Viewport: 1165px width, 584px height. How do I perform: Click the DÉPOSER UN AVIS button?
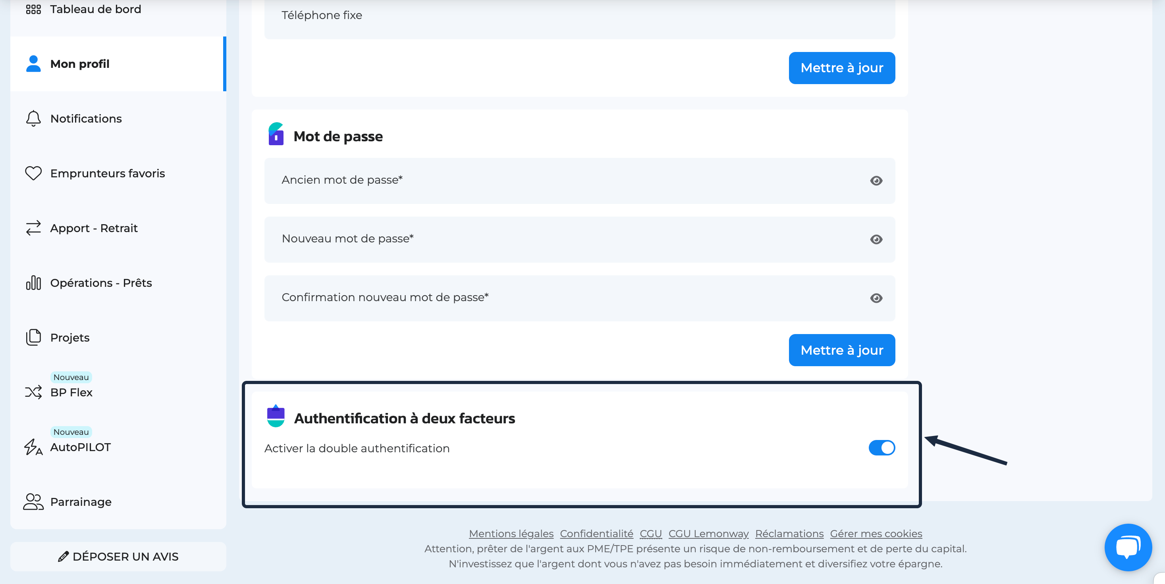[118, 557]
